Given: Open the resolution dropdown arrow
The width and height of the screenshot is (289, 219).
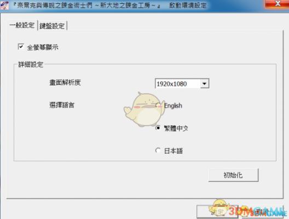Looking at the screenshot, I should (204, 84).
